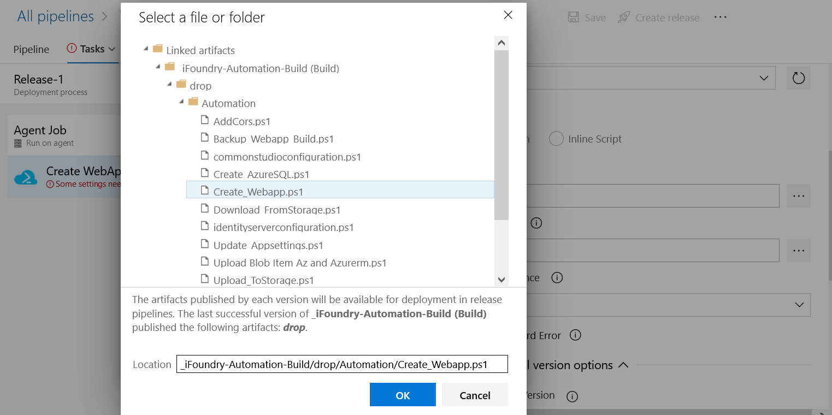Viewport: 832px width, 415px height.
Task: Click the Create release rocket icon
Action: pos(623,17)
